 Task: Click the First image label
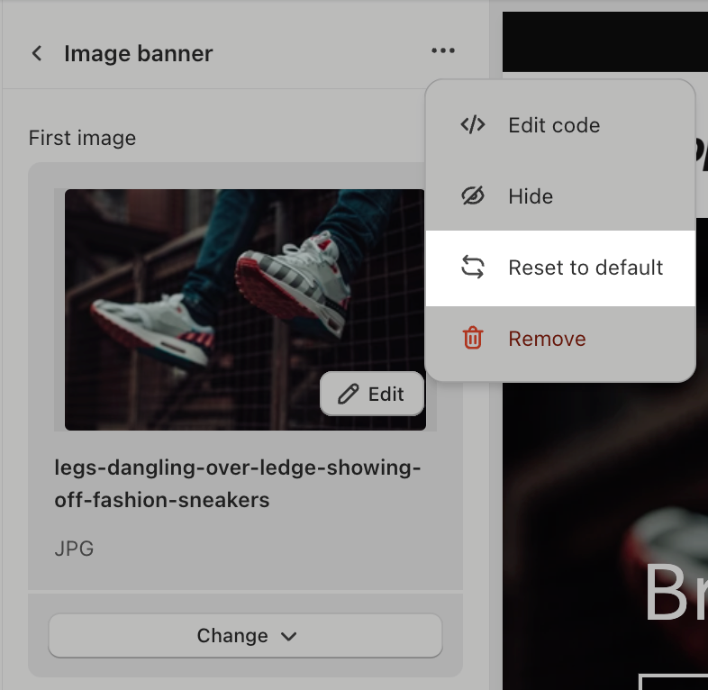[82, 138]
